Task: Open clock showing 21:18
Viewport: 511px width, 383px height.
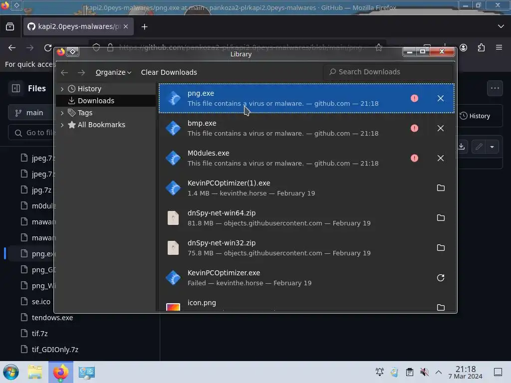Action: click(x=466, y=372)
